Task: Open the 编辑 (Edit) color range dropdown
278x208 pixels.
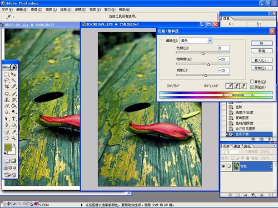Action: tap(210, 40)
